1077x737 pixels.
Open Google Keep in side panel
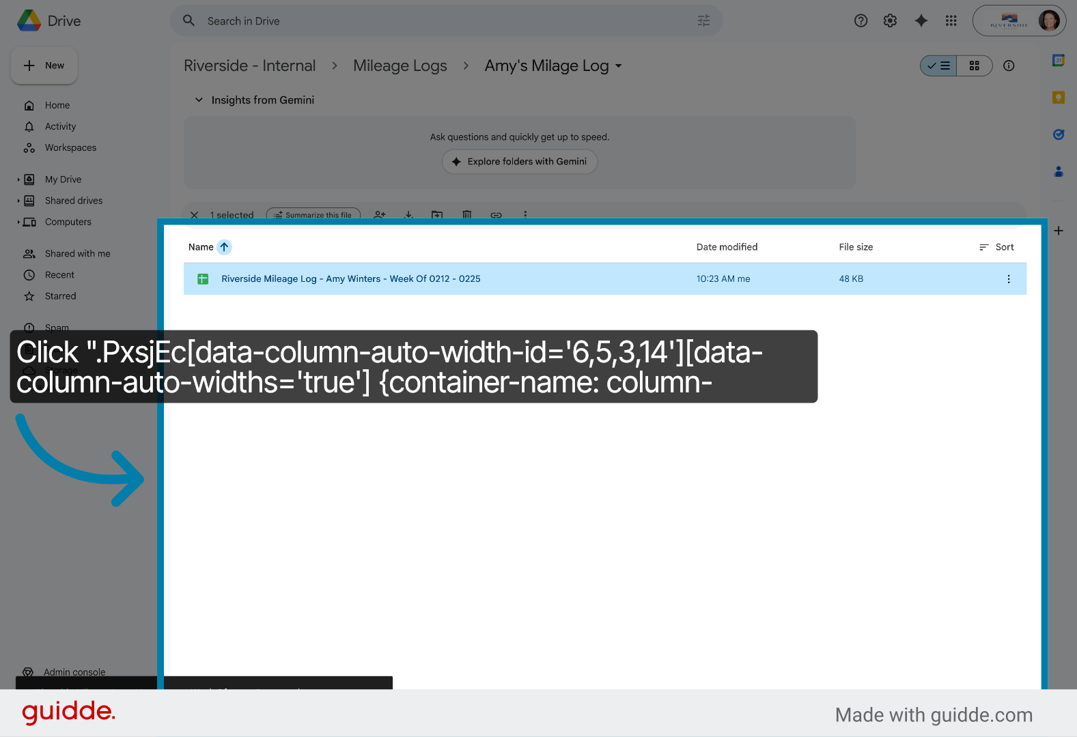click(1059, 98)
